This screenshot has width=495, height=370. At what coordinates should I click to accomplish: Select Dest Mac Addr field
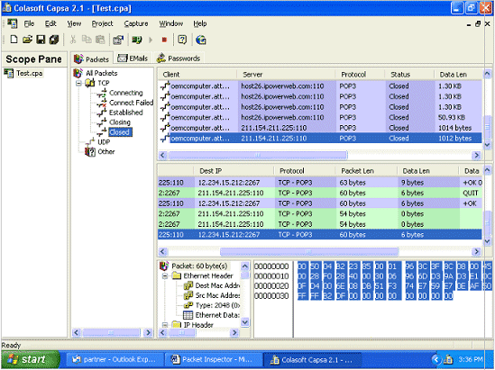217,285
